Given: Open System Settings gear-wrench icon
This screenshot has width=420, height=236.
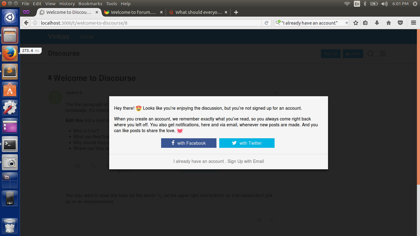Looking at the screenshot, I should 10,108.
